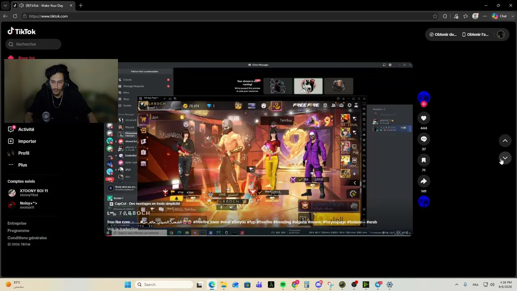The image size is (517, 291).
Task: Open the Copilot Chat button
Action: point(500,16)
